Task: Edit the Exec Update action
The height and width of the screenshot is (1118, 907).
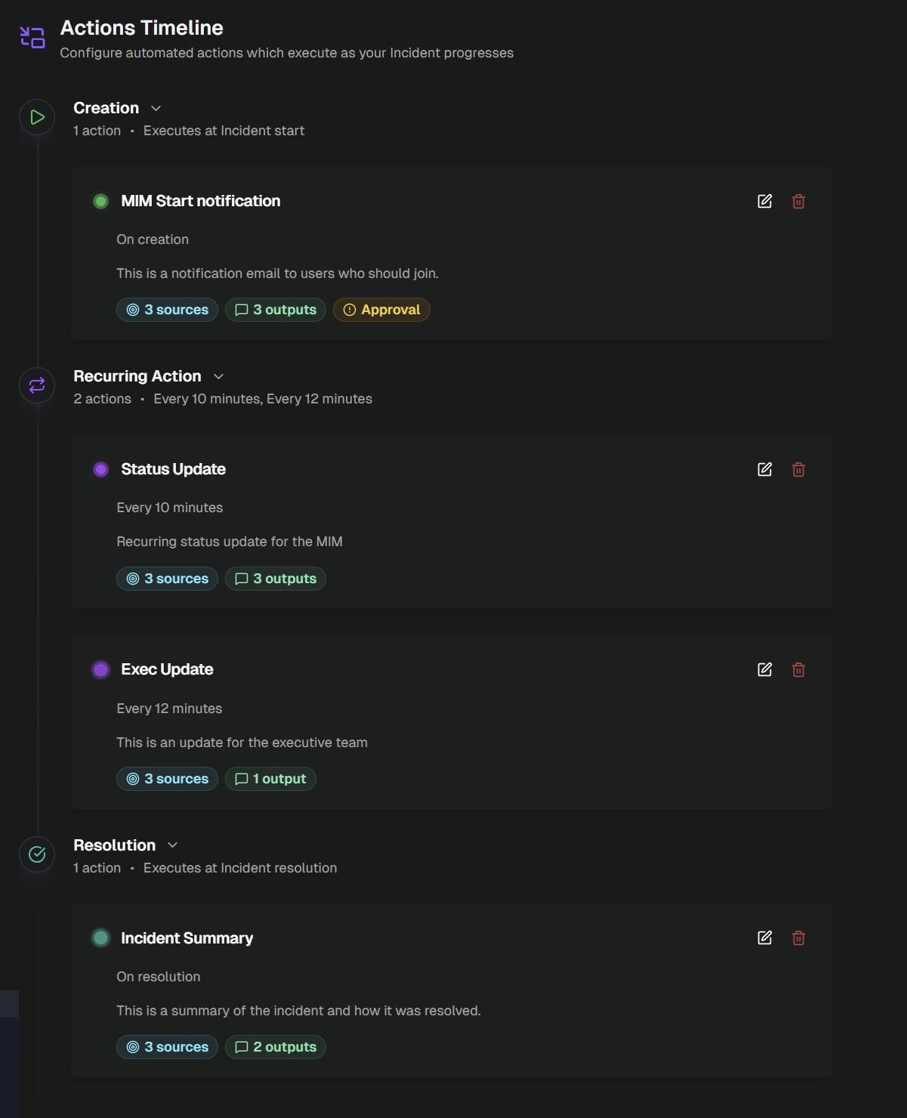Action: (764, 669)
